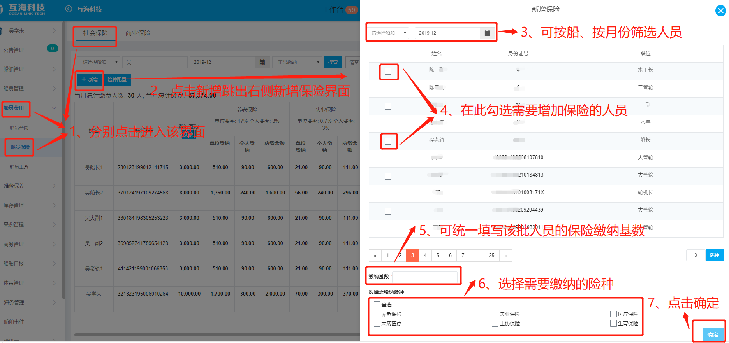Click the user name 吴学来 in sidebar
This screenshot has height=343, width=729.
[x=16, y=31]
